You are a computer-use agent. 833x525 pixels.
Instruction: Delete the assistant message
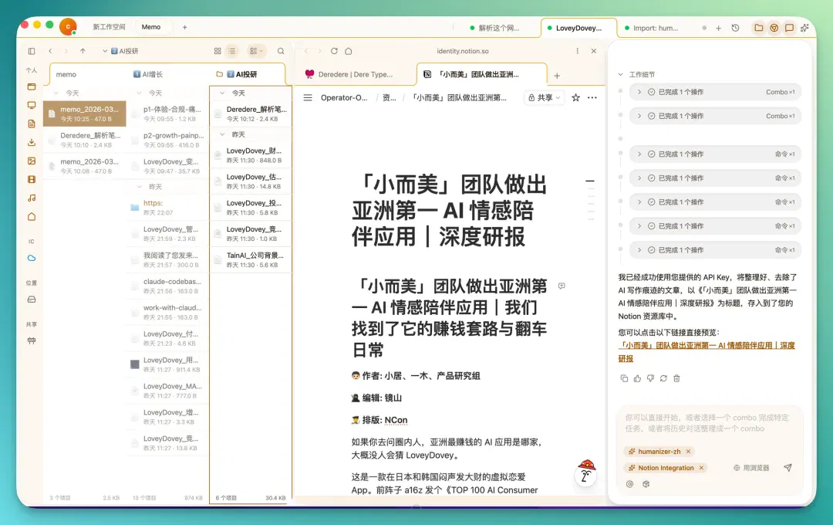click(x=676, y=379)
